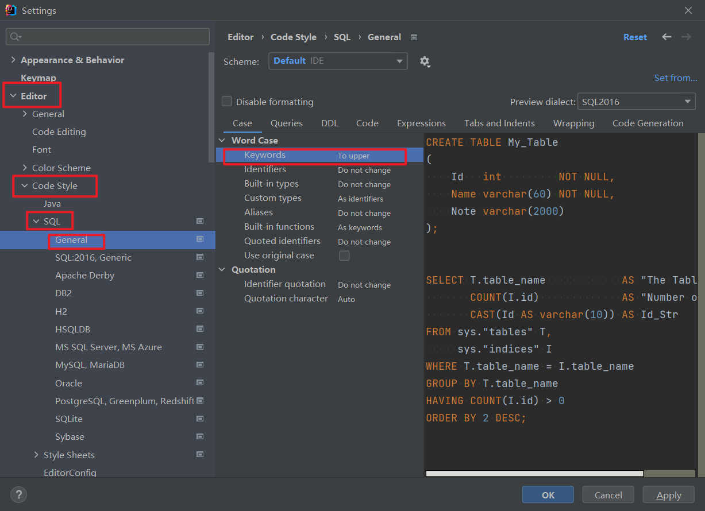Click the project-level icon next to the MySQL, MariaDB entry

[x=200, y=365]
